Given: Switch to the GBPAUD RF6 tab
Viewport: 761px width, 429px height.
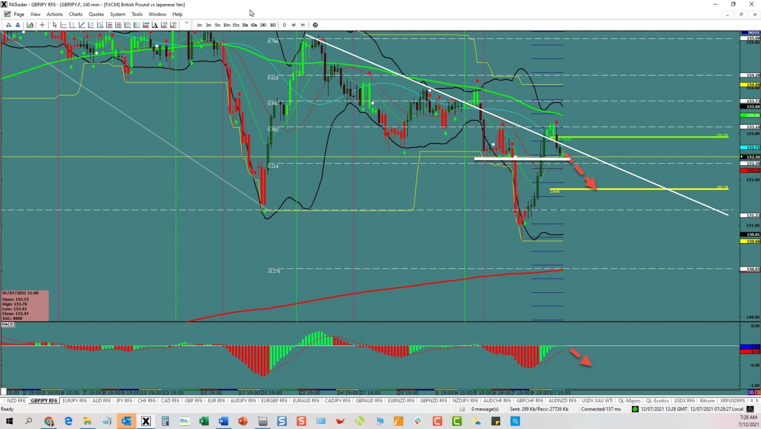Looking at the screenshot, I should tap(369, 401).
